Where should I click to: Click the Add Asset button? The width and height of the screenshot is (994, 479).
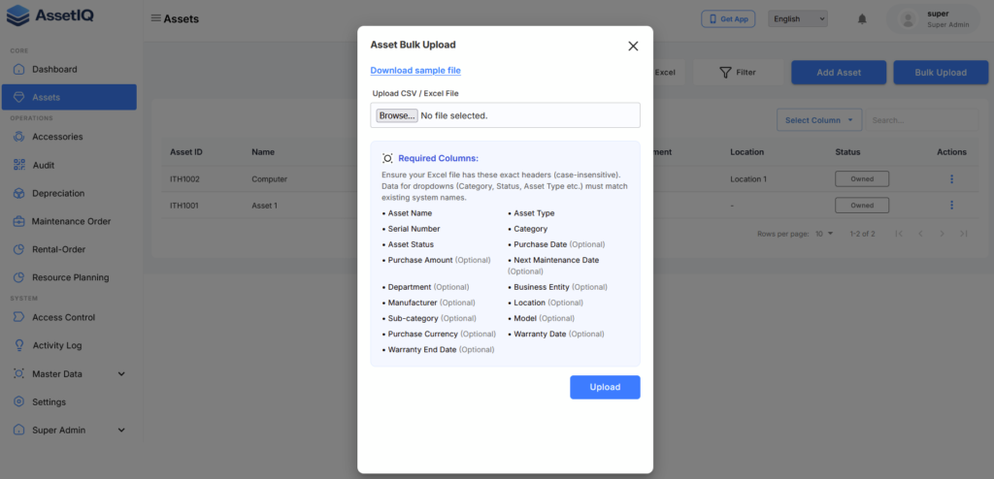(839, 72)
